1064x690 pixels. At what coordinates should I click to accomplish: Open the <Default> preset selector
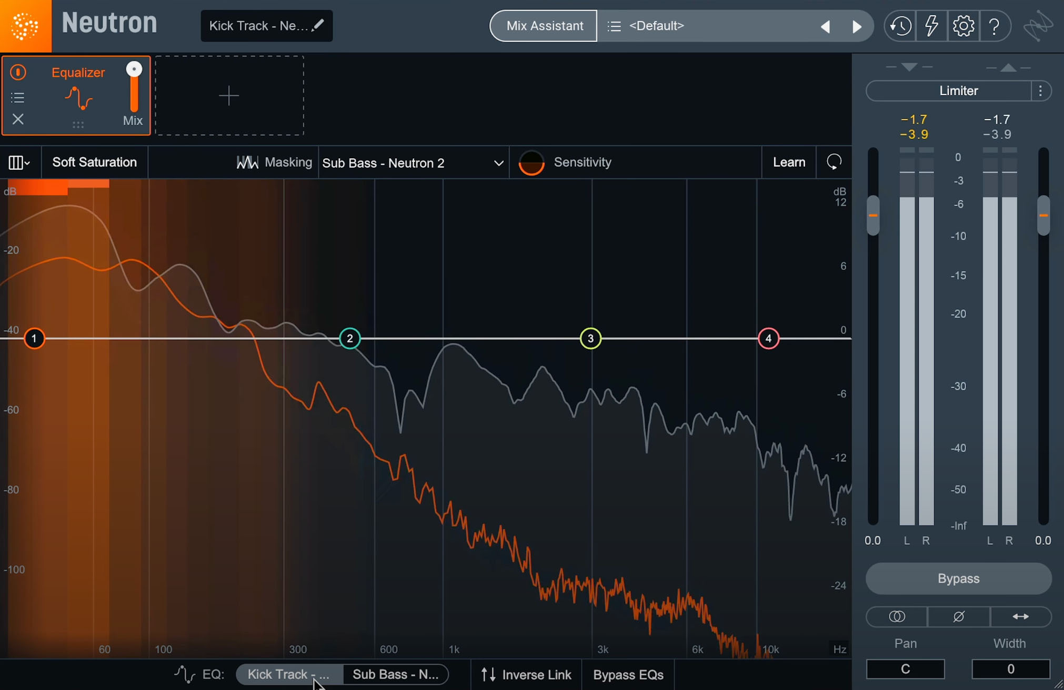point(705,26)
